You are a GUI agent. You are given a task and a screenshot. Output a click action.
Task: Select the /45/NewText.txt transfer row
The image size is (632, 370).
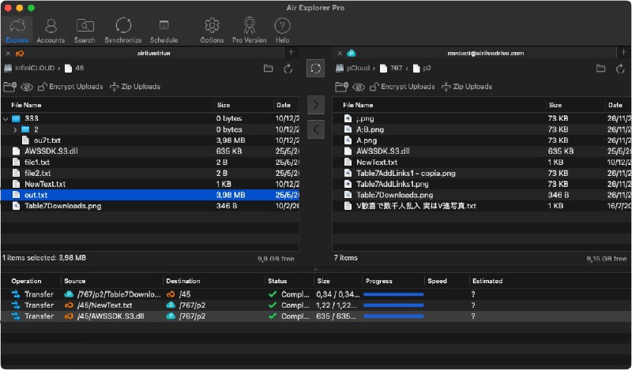point(316,305)
